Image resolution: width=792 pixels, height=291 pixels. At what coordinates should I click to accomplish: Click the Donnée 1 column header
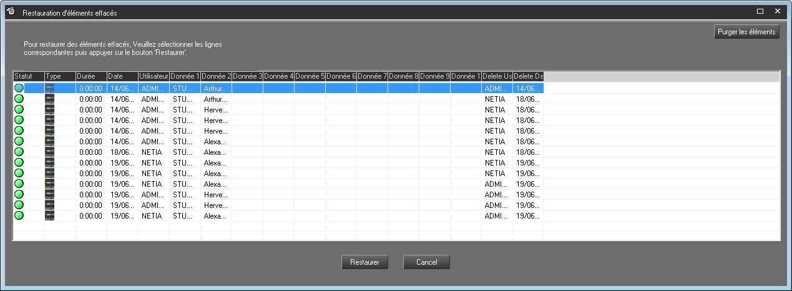point(185,76)
